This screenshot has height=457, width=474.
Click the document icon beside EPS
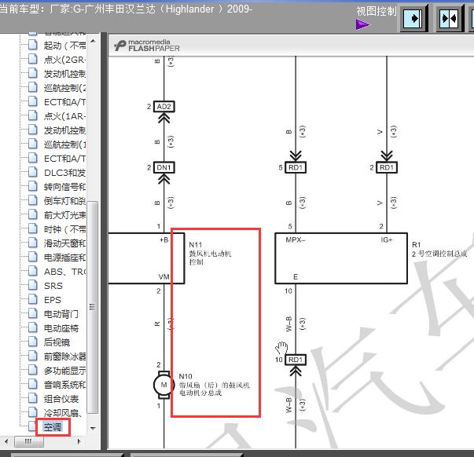pos(33,300)
